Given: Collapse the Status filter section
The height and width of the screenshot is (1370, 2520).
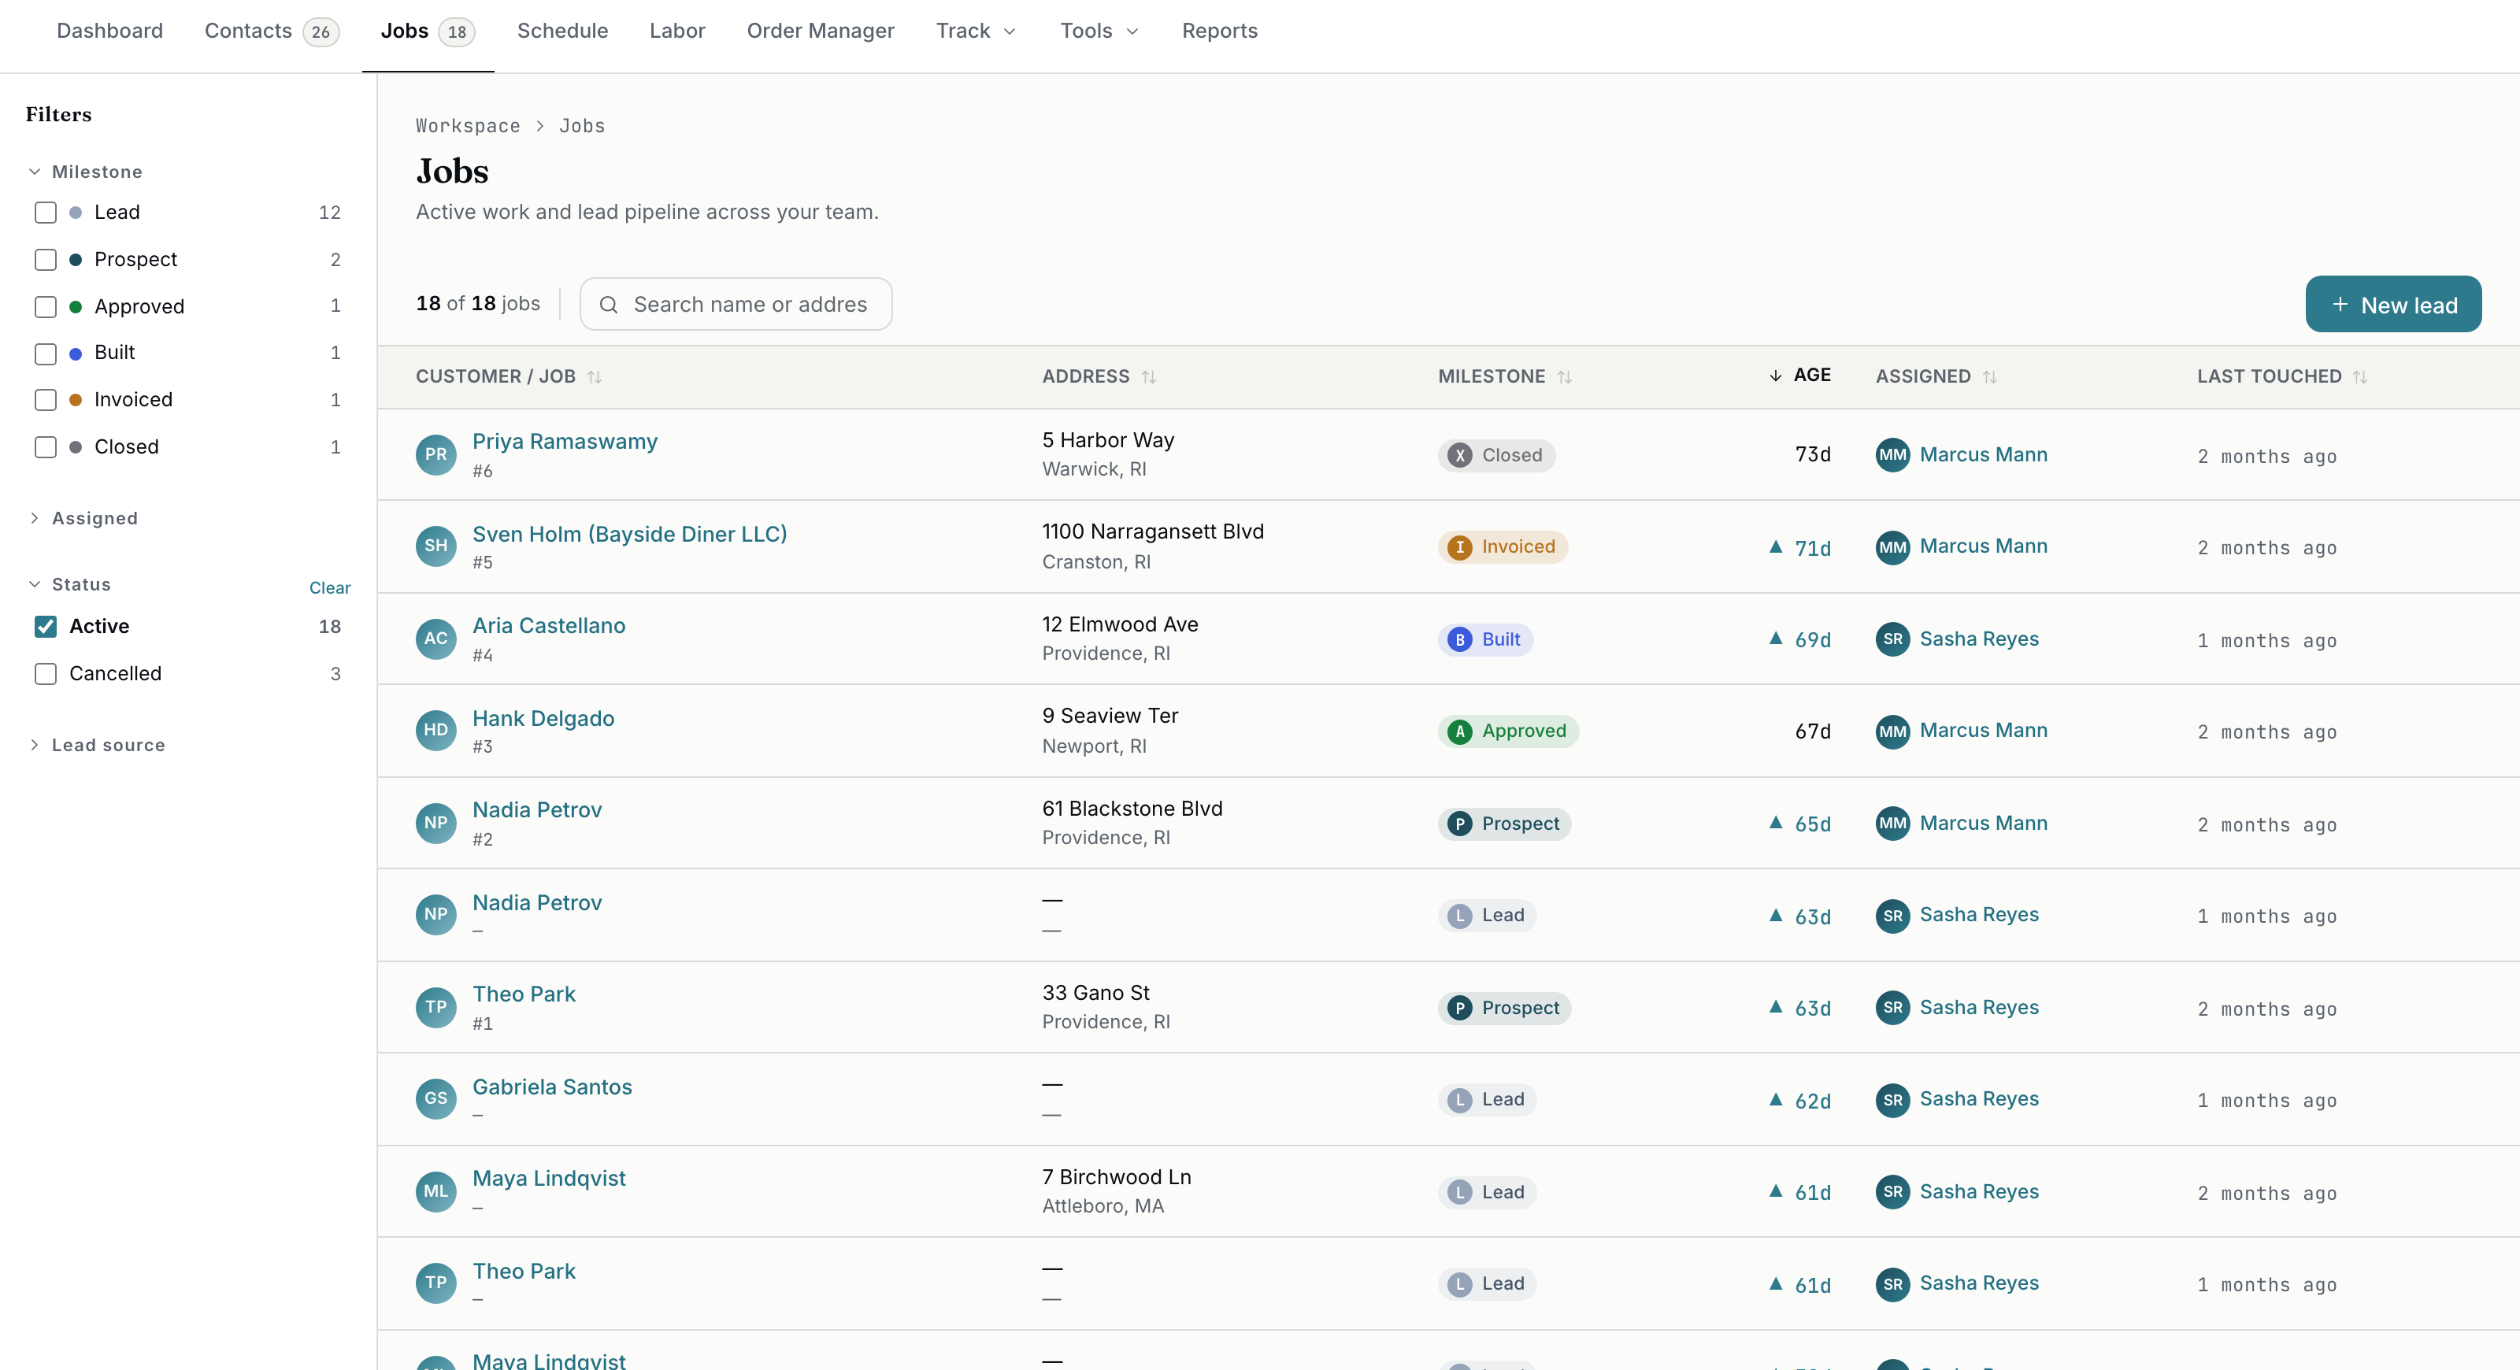Looking at the screenshot, I should [69, 585].
